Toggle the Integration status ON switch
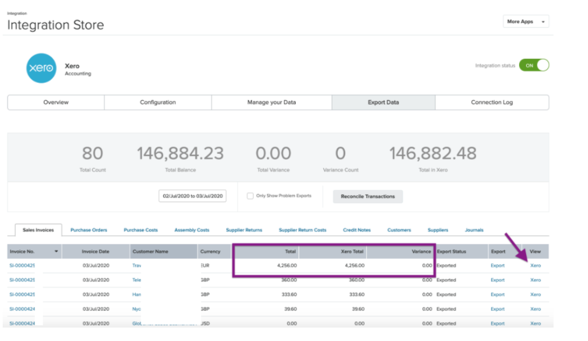 tap(534, 65)
